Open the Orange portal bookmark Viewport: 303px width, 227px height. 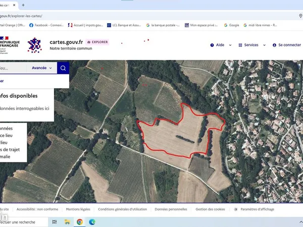(12, 25)
